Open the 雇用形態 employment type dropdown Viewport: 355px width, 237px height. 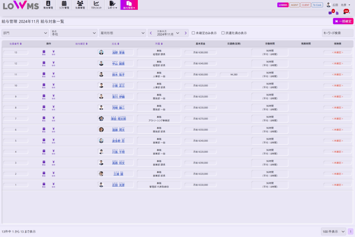tap(122, 33)
